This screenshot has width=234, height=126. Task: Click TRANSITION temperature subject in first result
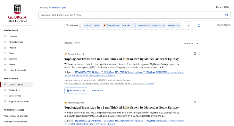pos(170,72)
